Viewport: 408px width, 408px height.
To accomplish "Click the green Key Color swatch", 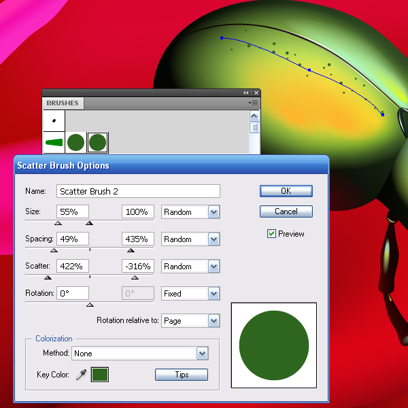I will tap(100, 375).
